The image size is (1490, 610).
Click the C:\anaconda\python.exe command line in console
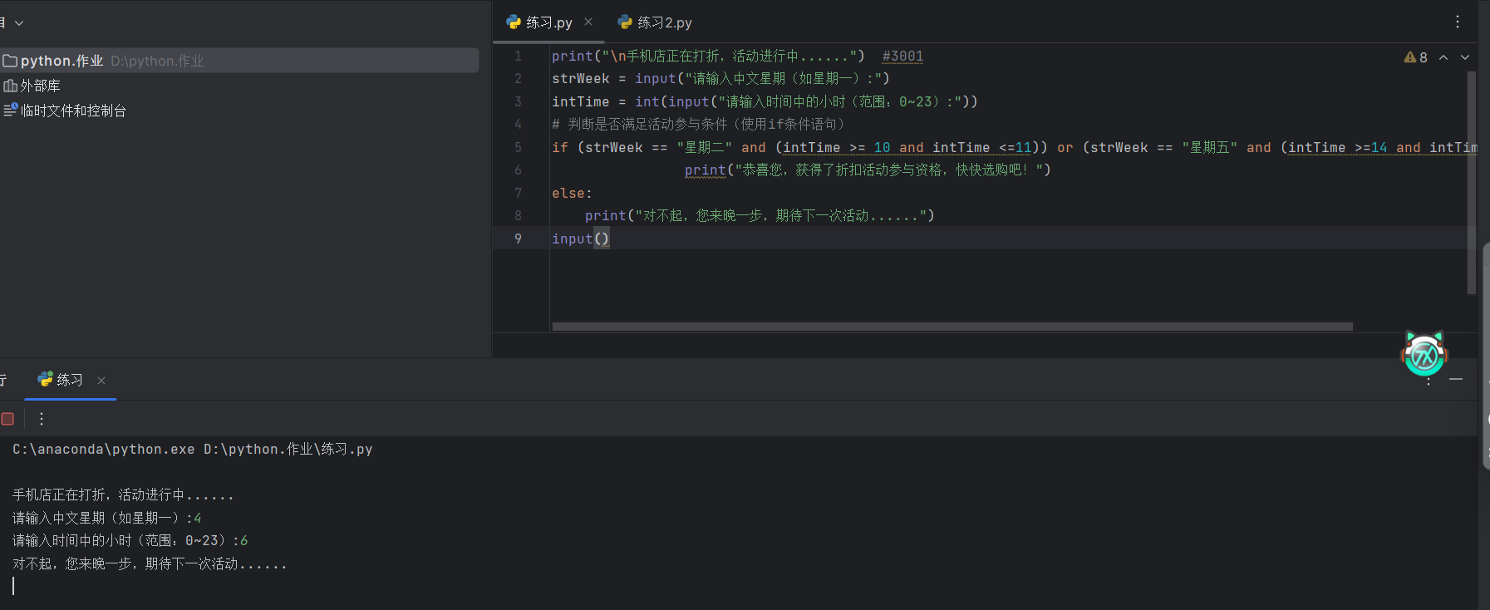tap(192, 450)
